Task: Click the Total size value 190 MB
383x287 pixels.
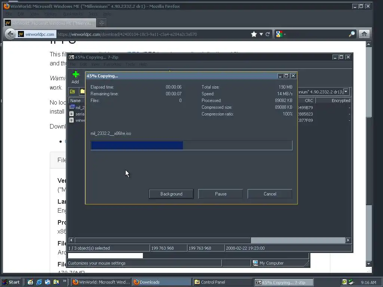Action: 285,87
